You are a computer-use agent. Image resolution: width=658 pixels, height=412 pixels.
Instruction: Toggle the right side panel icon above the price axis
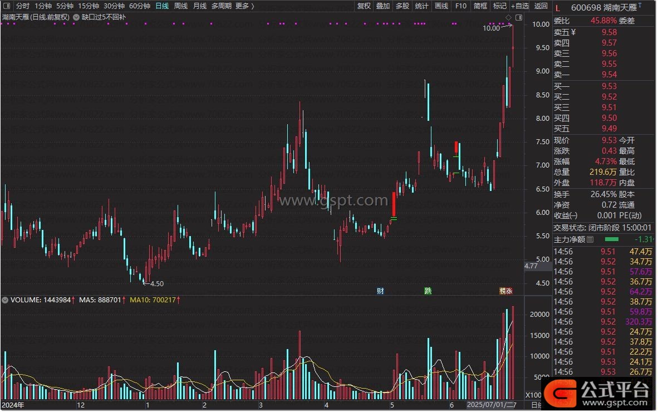(x=519, y=18)
